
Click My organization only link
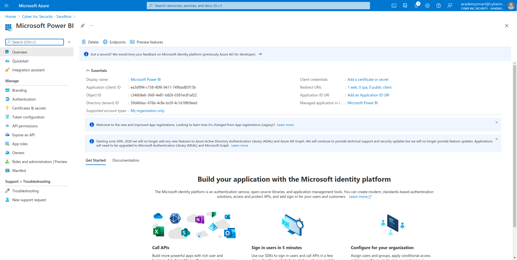coord(148,111)
